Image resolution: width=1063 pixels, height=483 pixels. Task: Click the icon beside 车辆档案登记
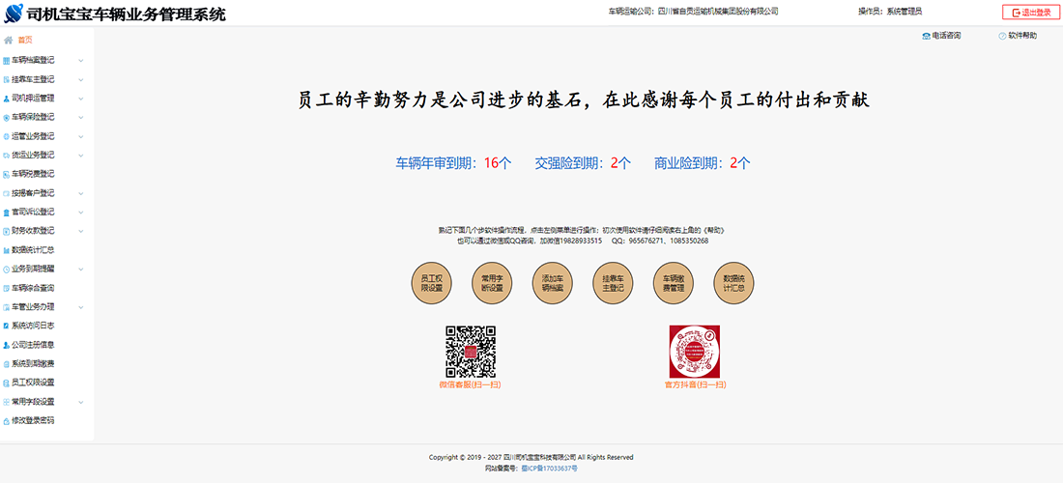[6, 60]
